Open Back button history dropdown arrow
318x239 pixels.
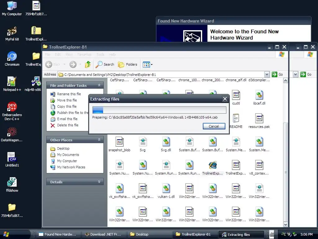(x=64, y=64)
